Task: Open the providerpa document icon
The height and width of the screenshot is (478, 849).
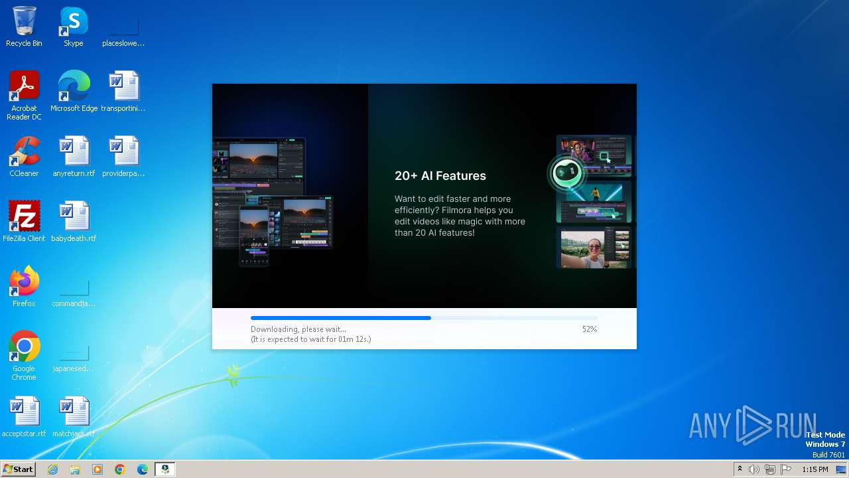Action: click(x=123, y=156)
